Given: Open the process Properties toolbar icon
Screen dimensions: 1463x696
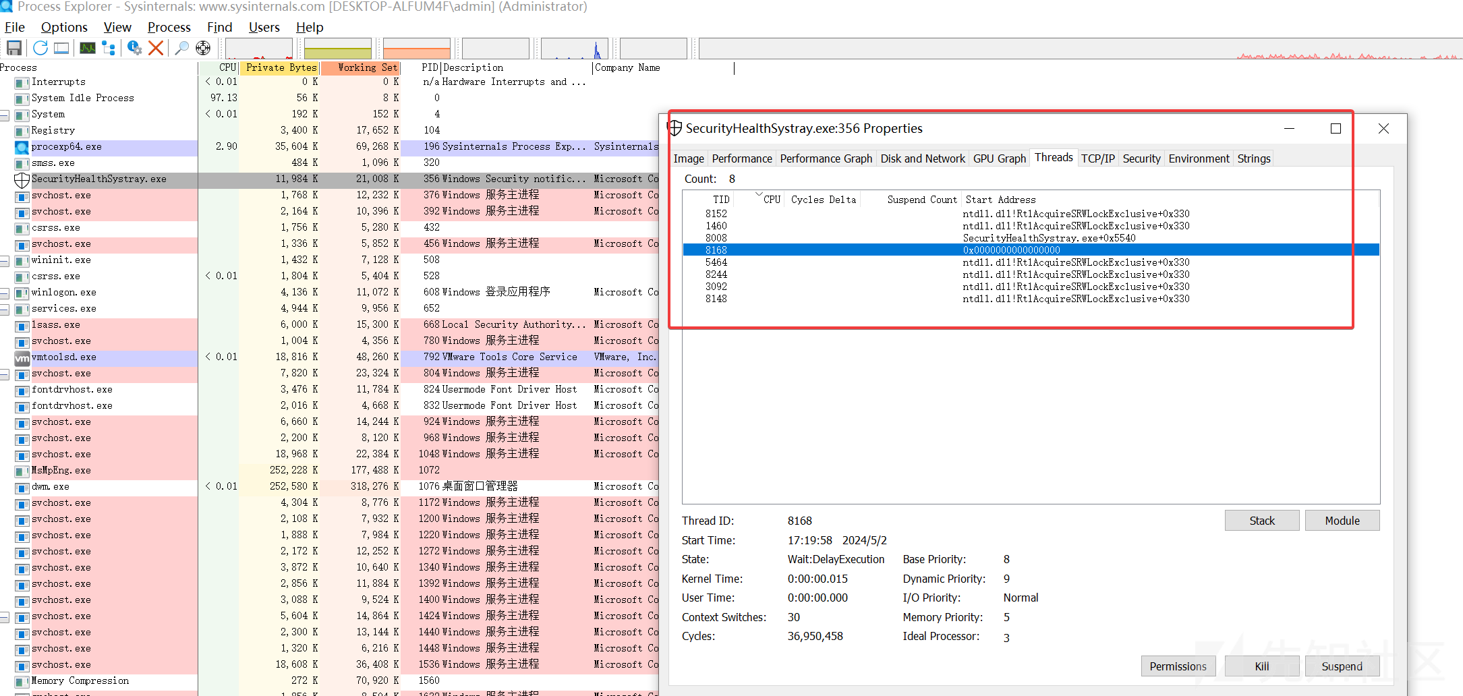Looking at the screenshot, I should pyautogui.click(x=134, y=48).
